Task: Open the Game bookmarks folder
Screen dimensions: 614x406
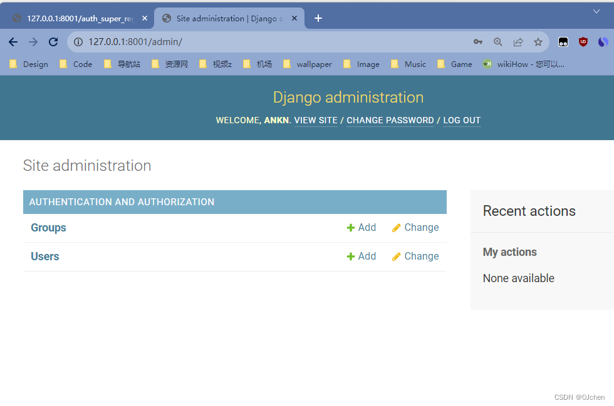Action: 455,64
